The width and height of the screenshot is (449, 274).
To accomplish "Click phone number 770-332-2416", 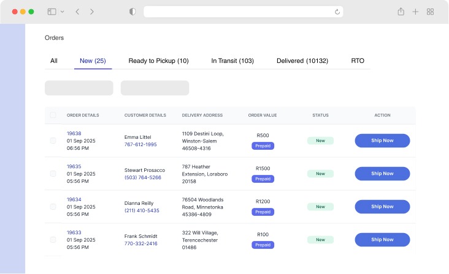I will [x=140, y=243].
